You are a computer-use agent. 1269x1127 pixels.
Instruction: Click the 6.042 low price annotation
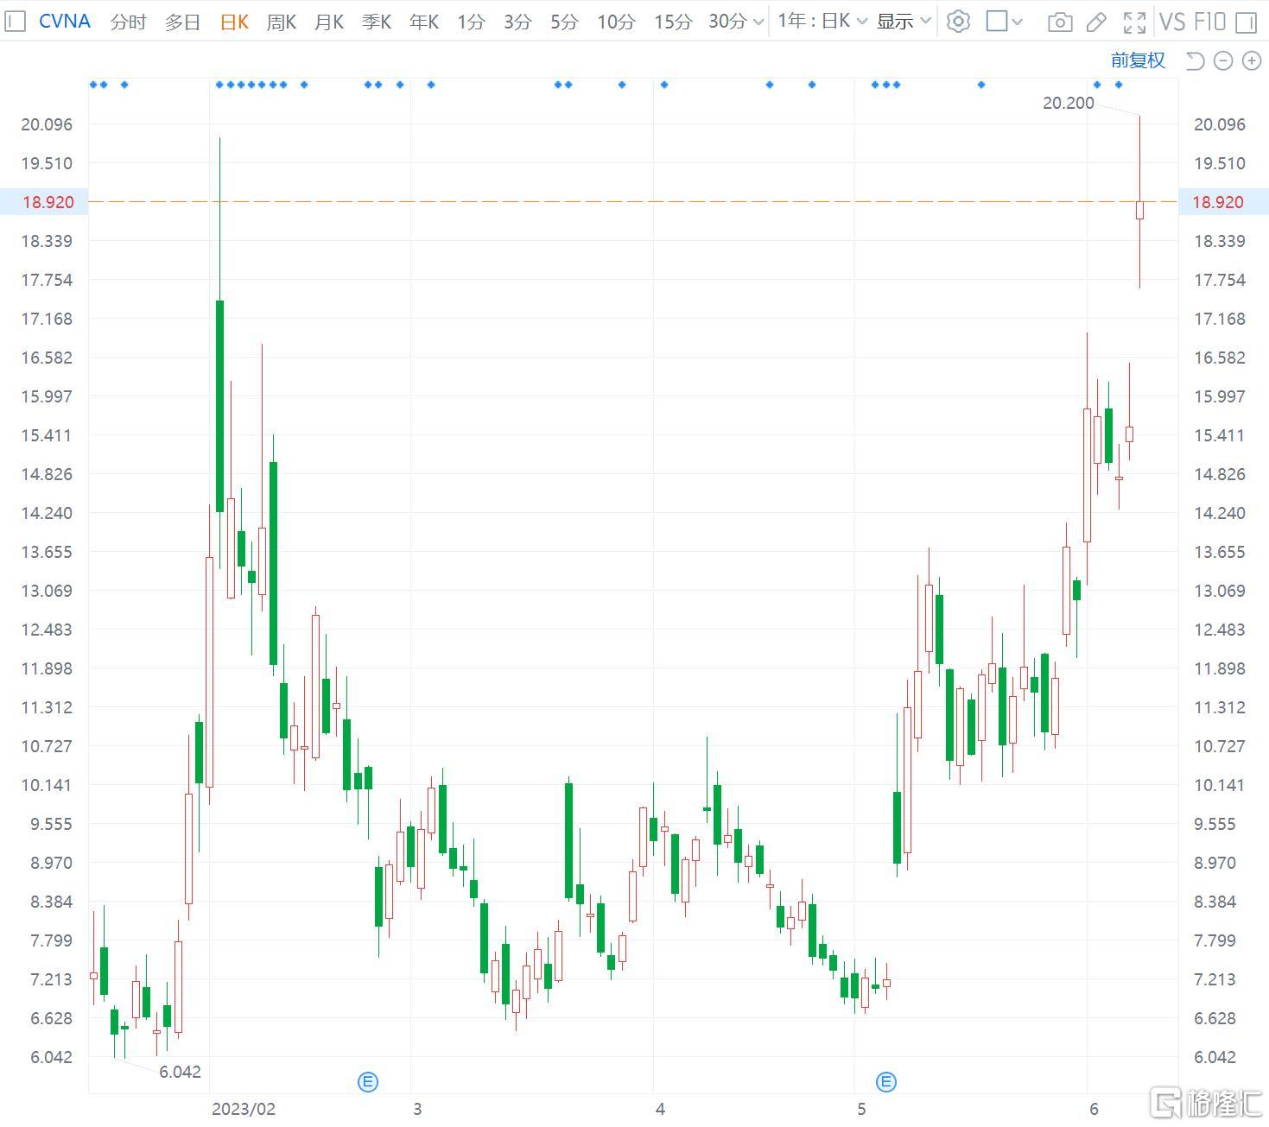point(180,1072)
